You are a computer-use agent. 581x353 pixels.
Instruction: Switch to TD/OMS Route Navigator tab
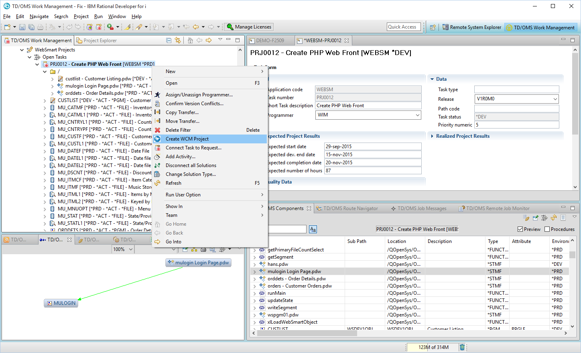tap(347, 208)
